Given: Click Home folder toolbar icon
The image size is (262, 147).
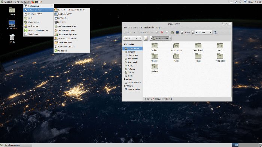Looking at the screenshot, I should [x=172, y=32].
